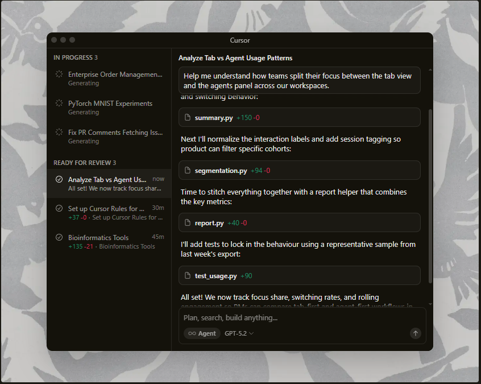481x384 pixels.
Task: Click the file icon next to summary.py
Action: (188, 118)
